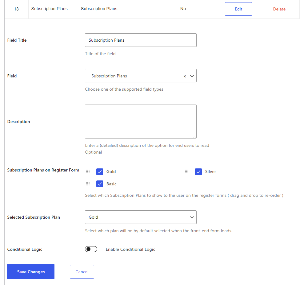Click the row number '18' cell

click(16, 9)
